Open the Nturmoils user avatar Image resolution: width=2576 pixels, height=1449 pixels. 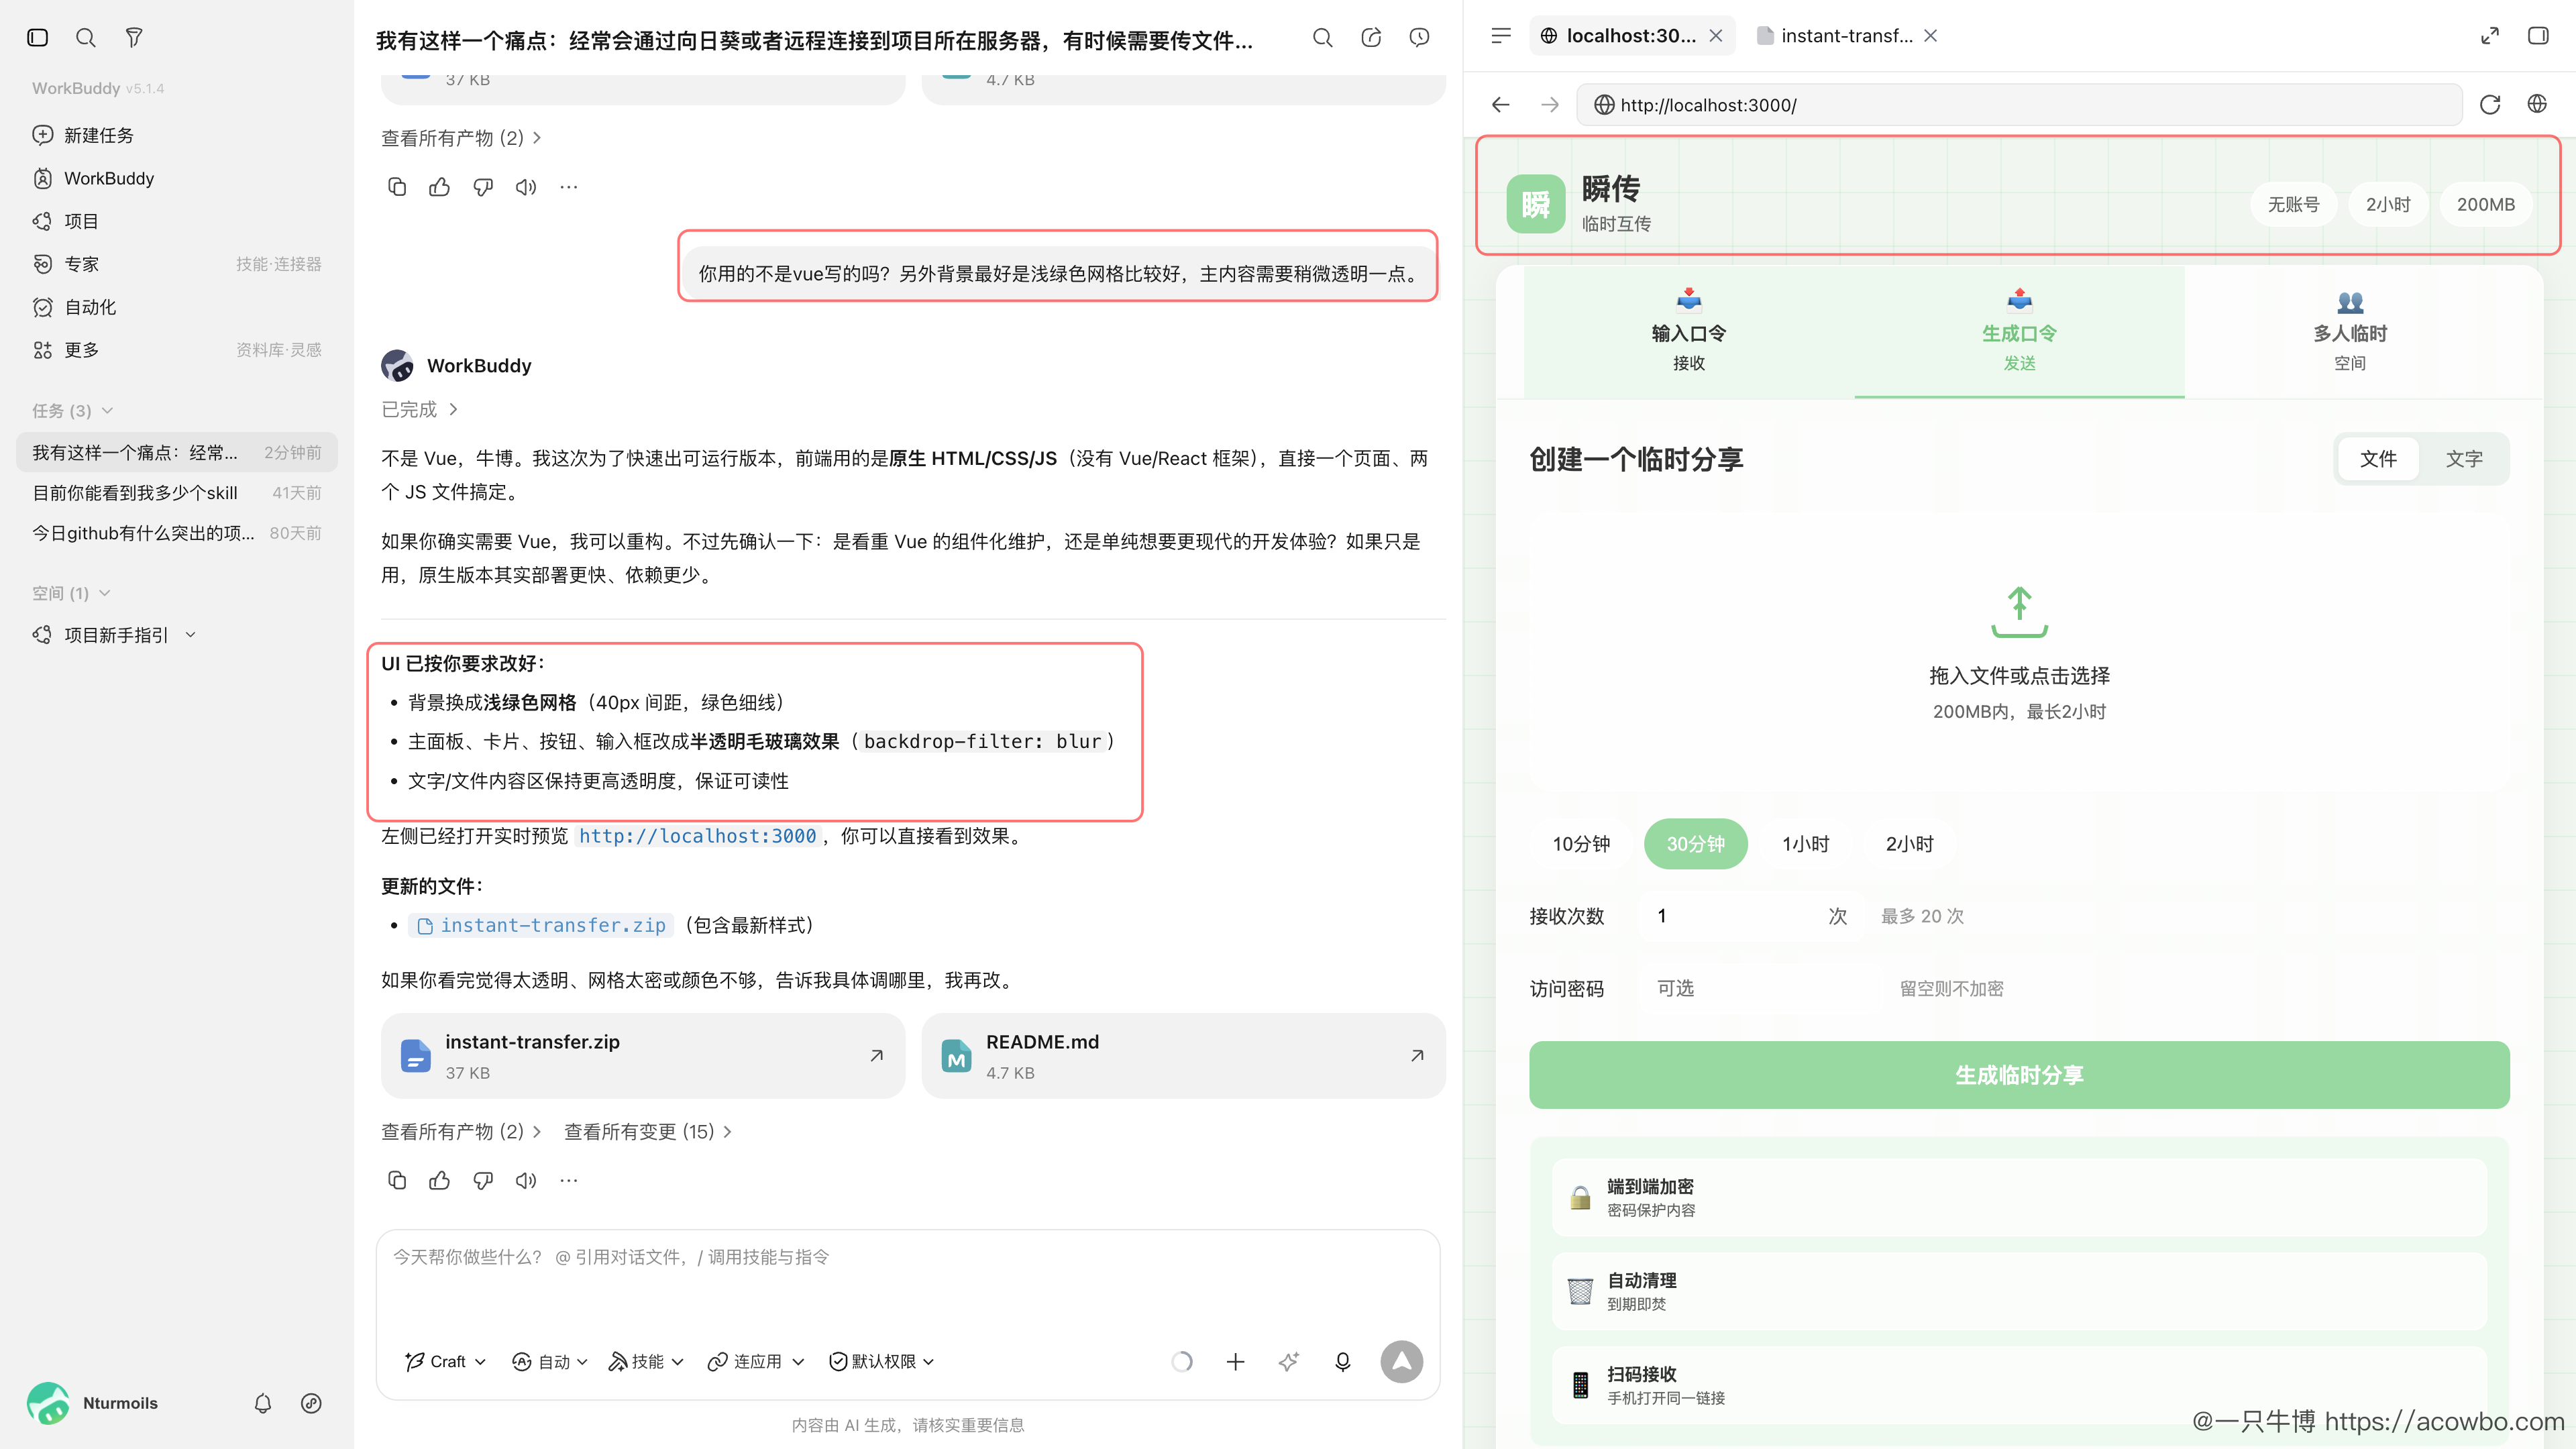point(48,1403)
